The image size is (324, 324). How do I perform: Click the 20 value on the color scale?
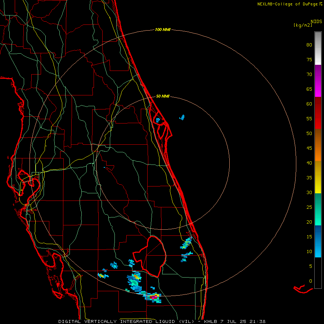[309, 222]
